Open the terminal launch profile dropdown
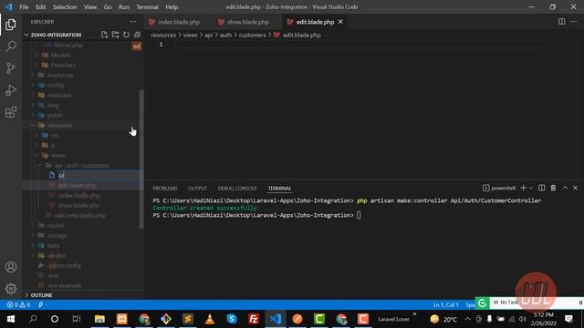Viewport: 584px width, 328px height. coord(531,189)
